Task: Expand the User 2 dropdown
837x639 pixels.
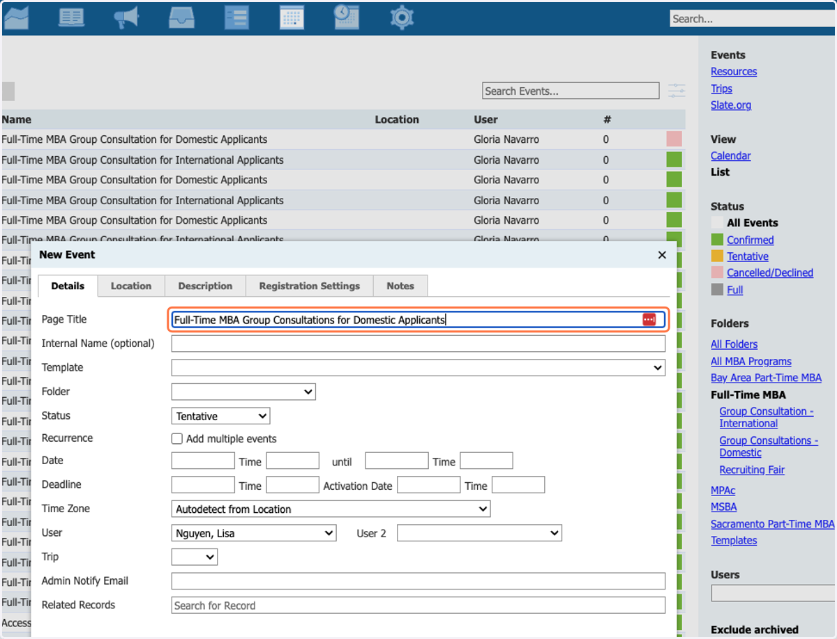Action: [479, 533]
